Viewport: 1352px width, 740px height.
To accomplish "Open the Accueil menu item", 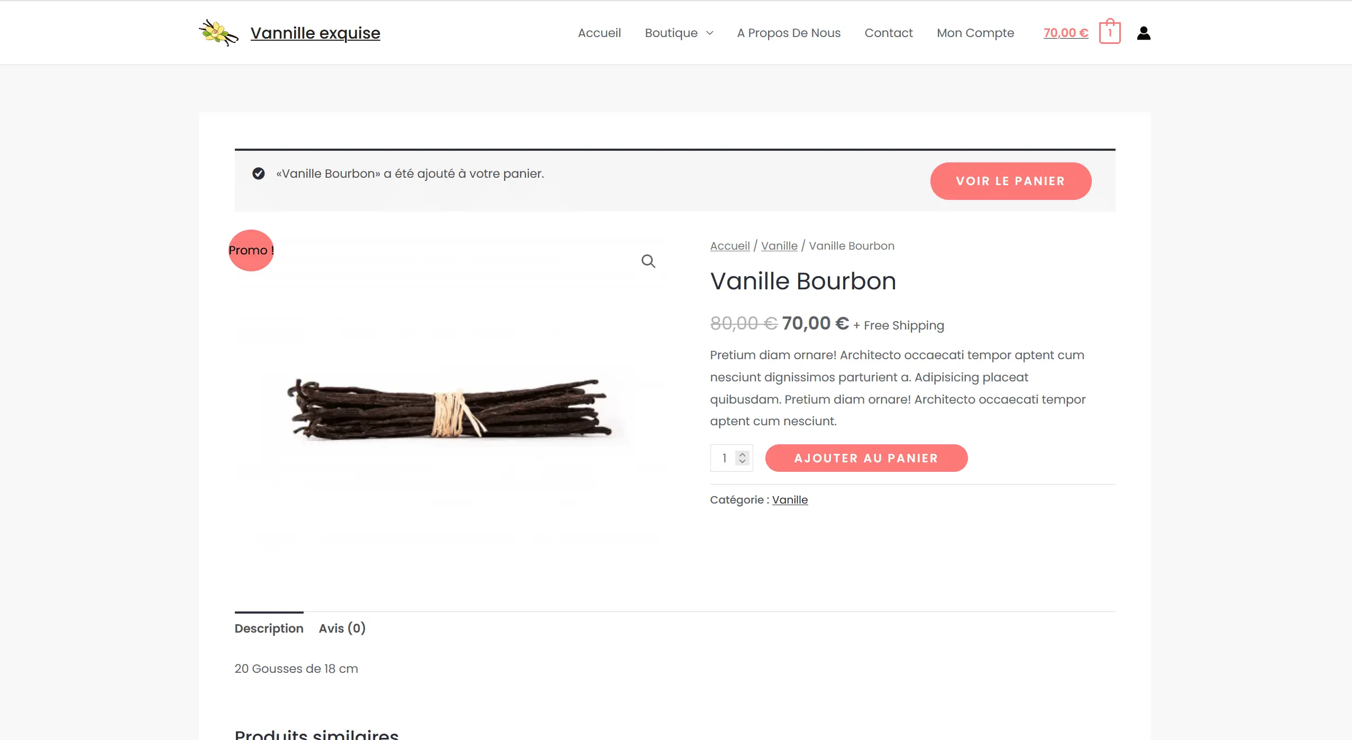I will click(599, 33).
